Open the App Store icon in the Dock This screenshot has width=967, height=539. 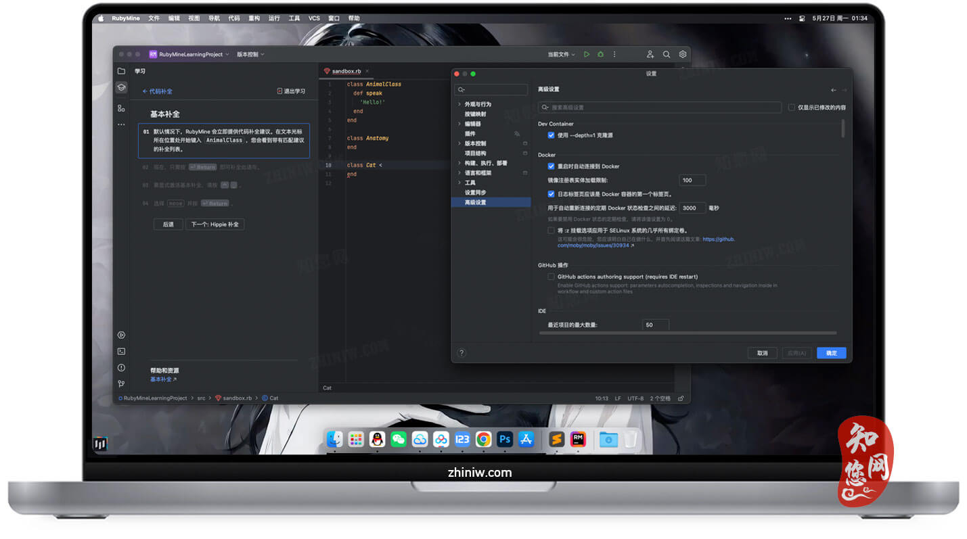point(526,439)
